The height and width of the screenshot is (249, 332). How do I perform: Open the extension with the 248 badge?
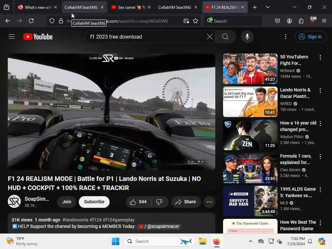[x=313, y=20]
